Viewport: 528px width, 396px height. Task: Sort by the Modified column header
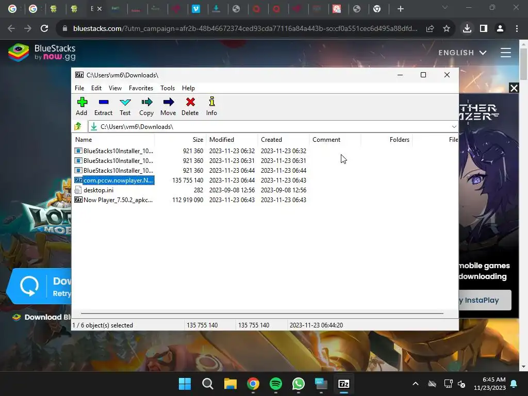232,139
